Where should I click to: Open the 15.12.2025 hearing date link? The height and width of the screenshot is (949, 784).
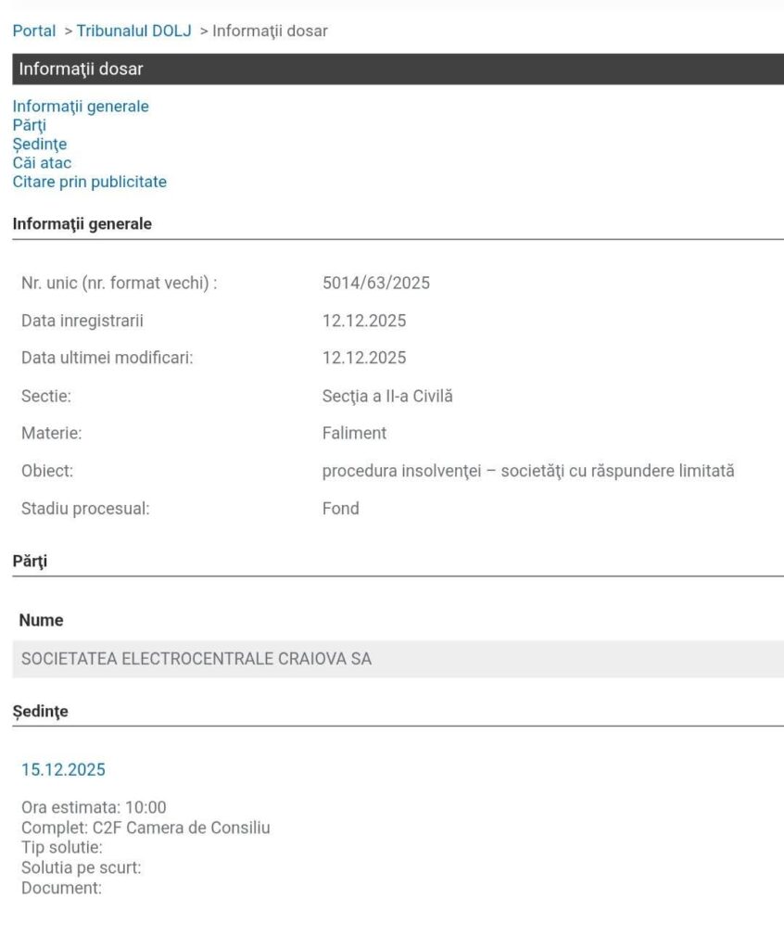(63, 769)
